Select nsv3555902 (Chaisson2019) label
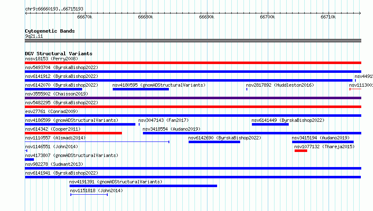Image resolution: width=373 pixels, height=211 pixels. [57, 94]
